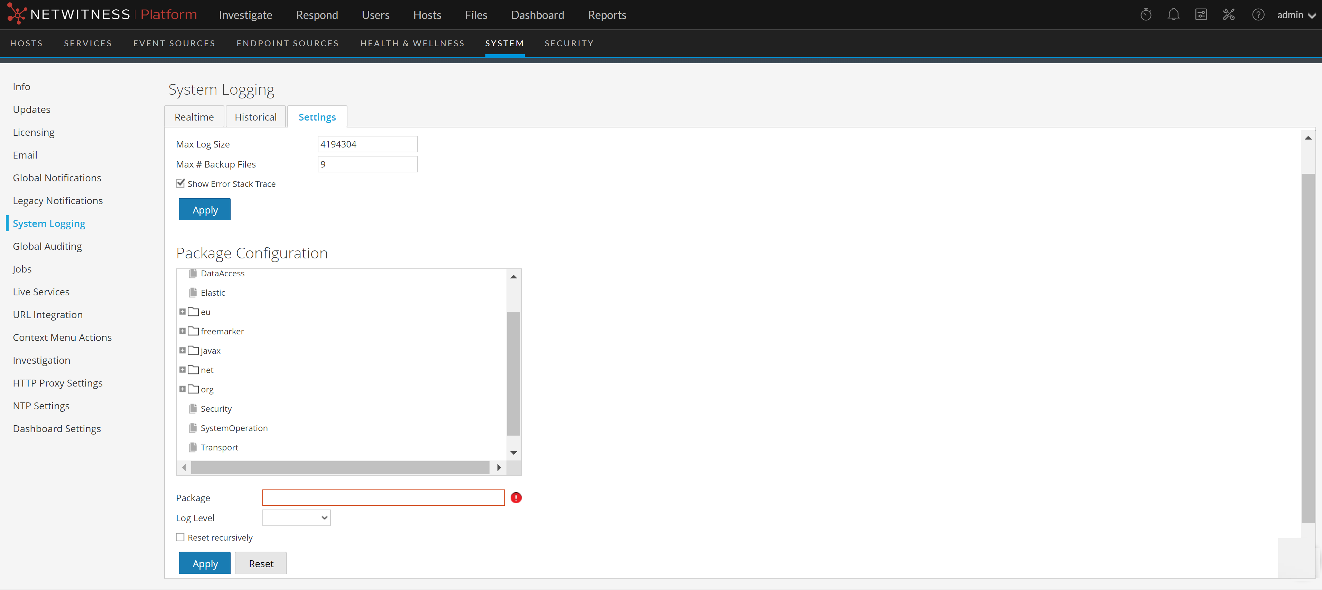Open Health & Wellness menu tab

[412, 44]
